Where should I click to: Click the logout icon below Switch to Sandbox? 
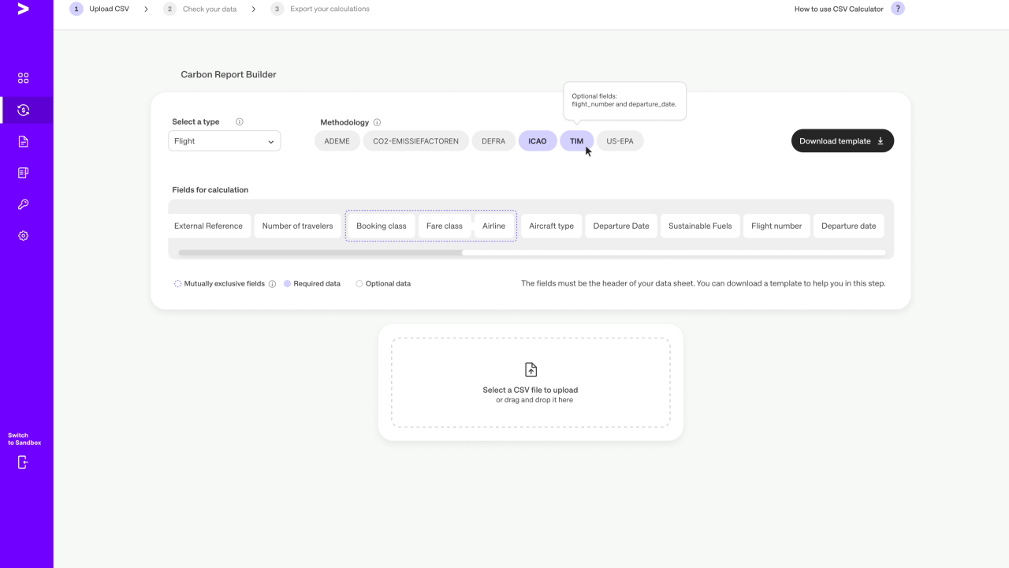coord(23,462)
